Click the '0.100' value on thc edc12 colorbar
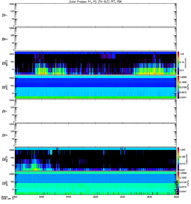191x204 pixels. coord(182,157)
